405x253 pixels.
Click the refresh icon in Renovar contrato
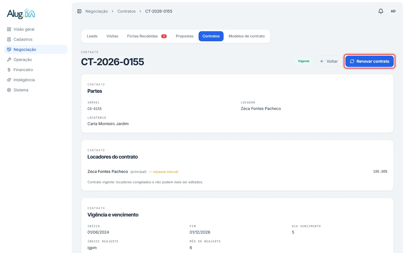click(x=352, y=61)
